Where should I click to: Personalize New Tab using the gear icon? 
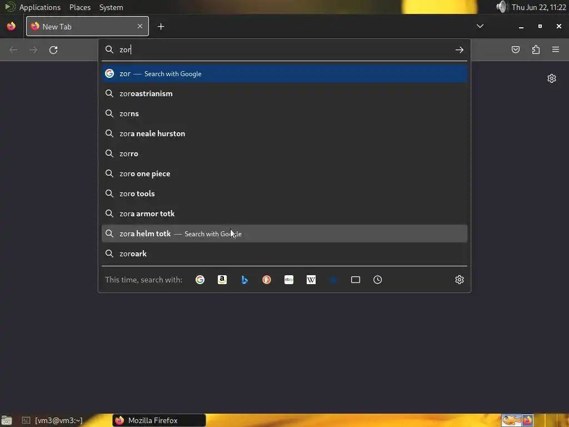tap(552, 78)
